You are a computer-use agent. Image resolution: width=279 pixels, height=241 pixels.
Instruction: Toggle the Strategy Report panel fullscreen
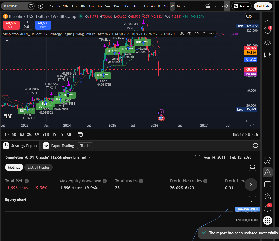(255, 146)
